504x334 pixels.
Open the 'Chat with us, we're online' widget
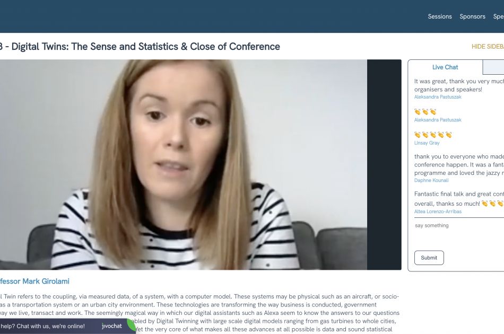[67, 326]
